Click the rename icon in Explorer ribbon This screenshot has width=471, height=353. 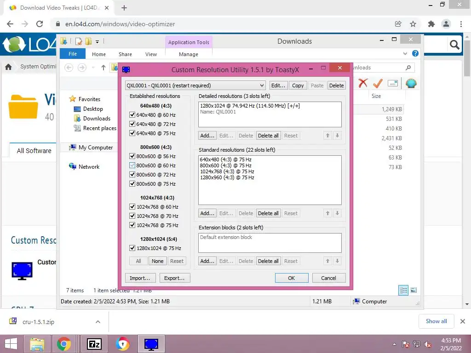tap(393, 83)
